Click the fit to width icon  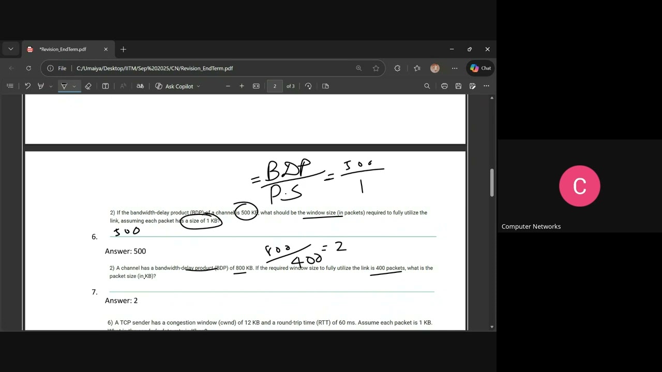coord(256,86)
